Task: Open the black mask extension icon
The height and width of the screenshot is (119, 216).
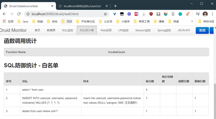Action: coord(122,14)
